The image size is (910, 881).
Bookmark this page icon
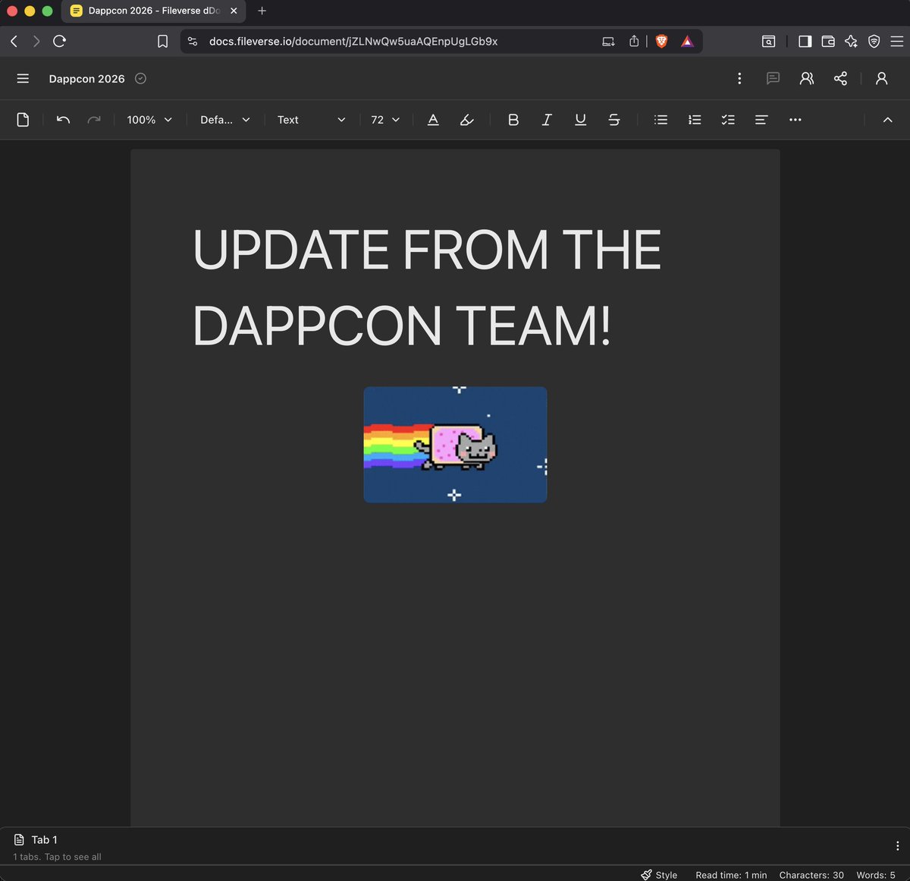coord(162,41)
